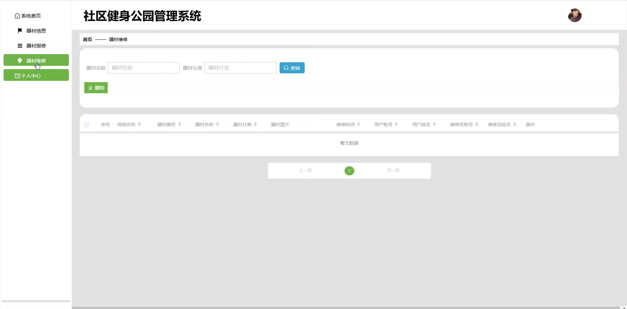Click the page bottom horizontal scrollbar
The image size is (627, 309).
(346, 307)
